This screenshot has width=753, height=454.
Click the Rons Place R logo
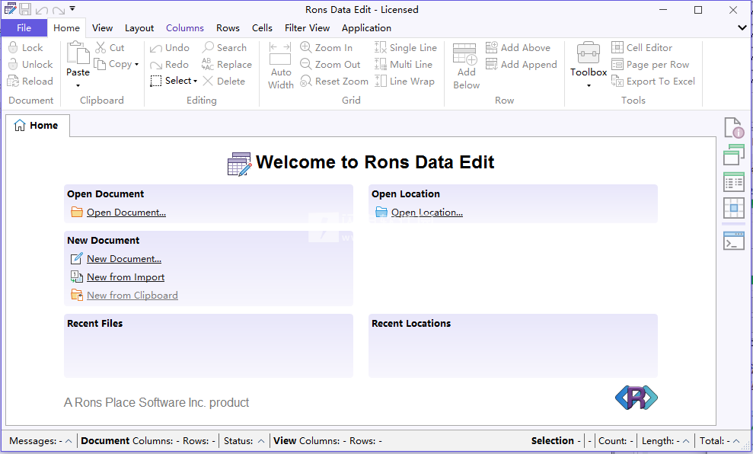coord(637,398)
